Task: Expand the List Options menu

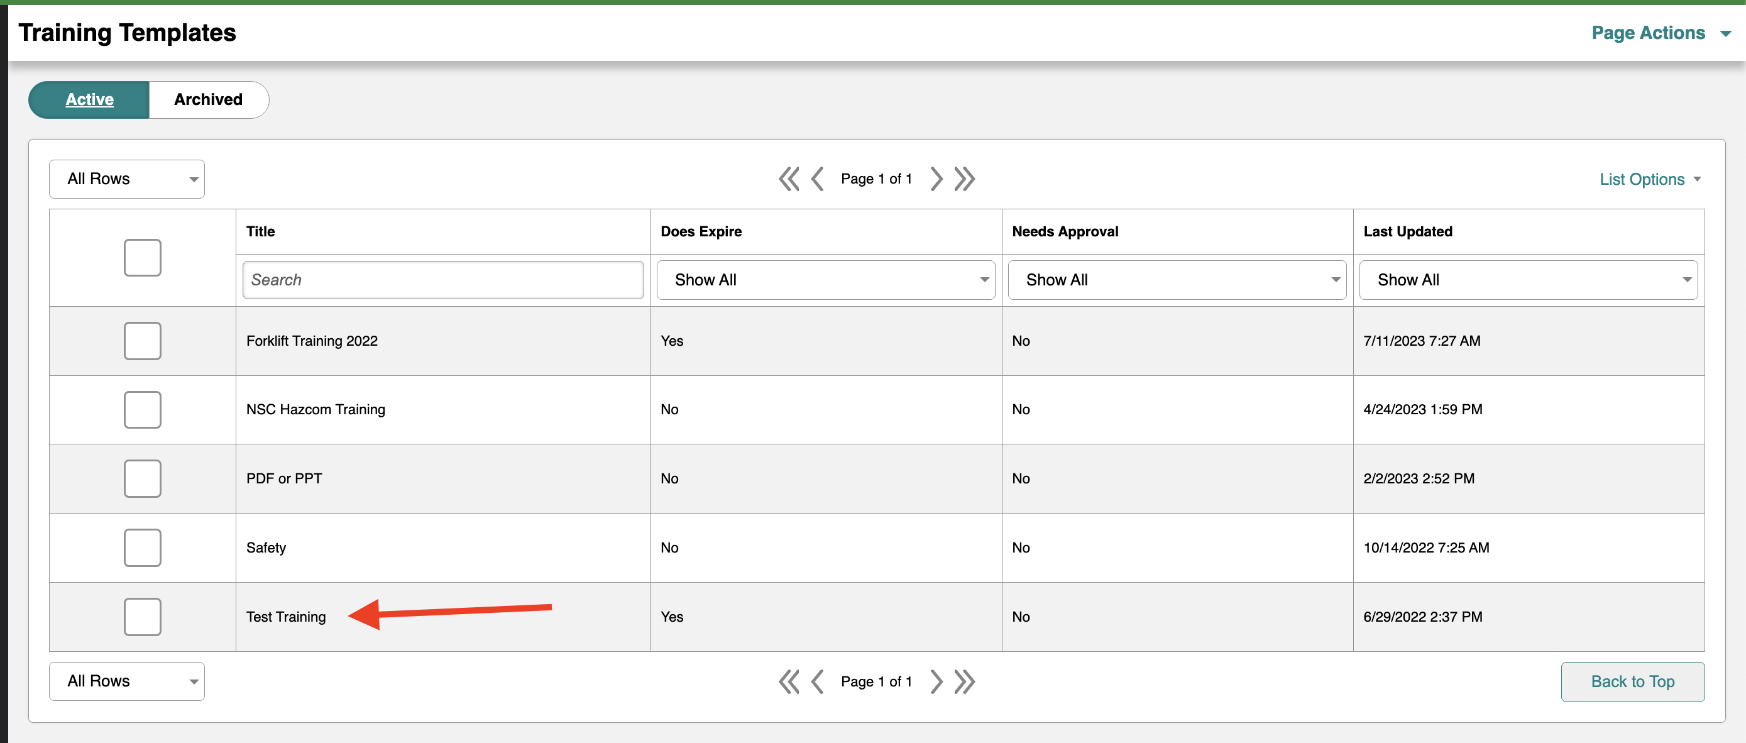Action: (1650, 179)
